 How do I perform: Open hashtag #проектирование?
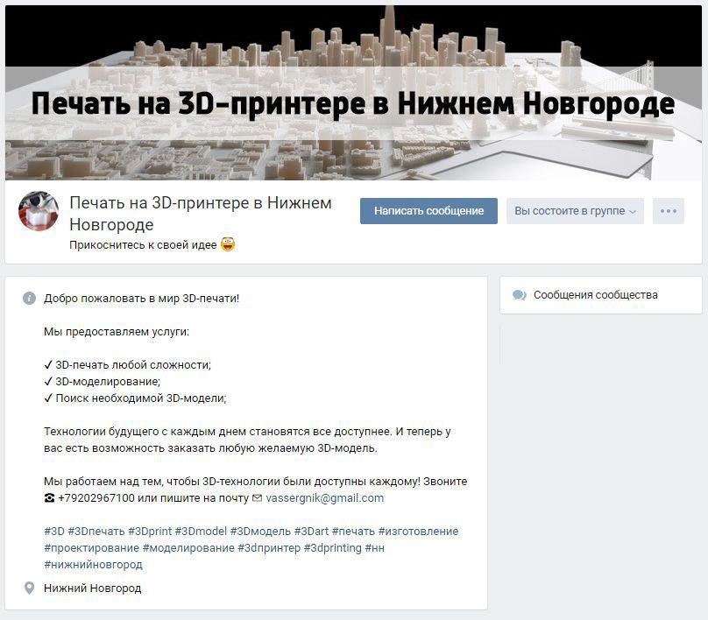click(x=92, y=548)
